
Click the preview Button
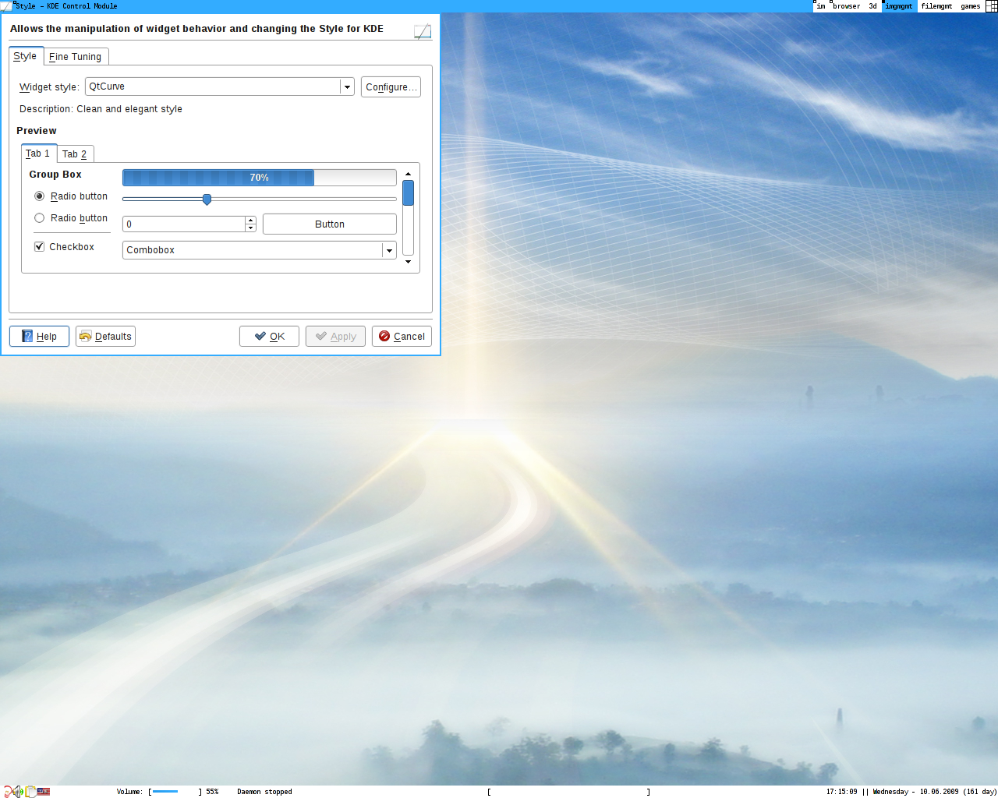point(330,224)
